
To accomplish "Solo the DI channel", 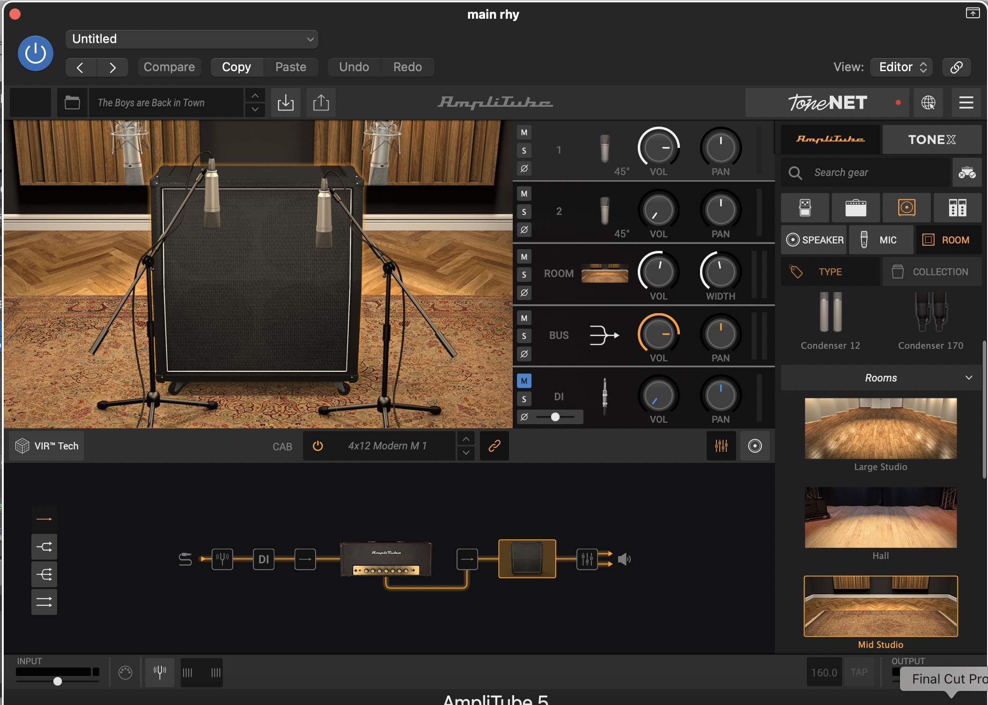I will click(524, 399).
